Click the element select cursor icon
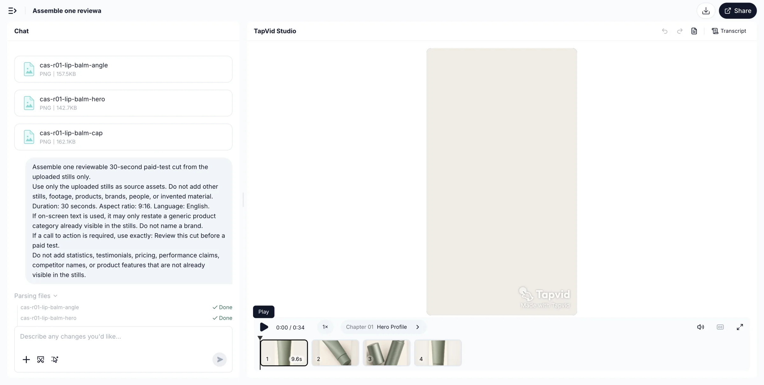The width and height of the screenshot is (764, 385). (55, 360)
